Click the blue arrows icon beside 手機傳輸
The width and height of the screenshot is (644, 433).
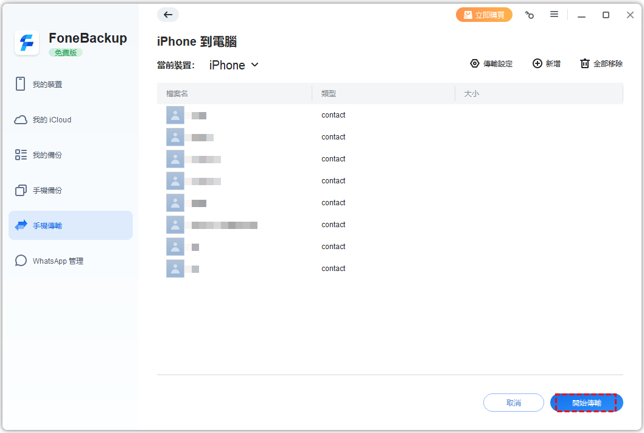21,225
